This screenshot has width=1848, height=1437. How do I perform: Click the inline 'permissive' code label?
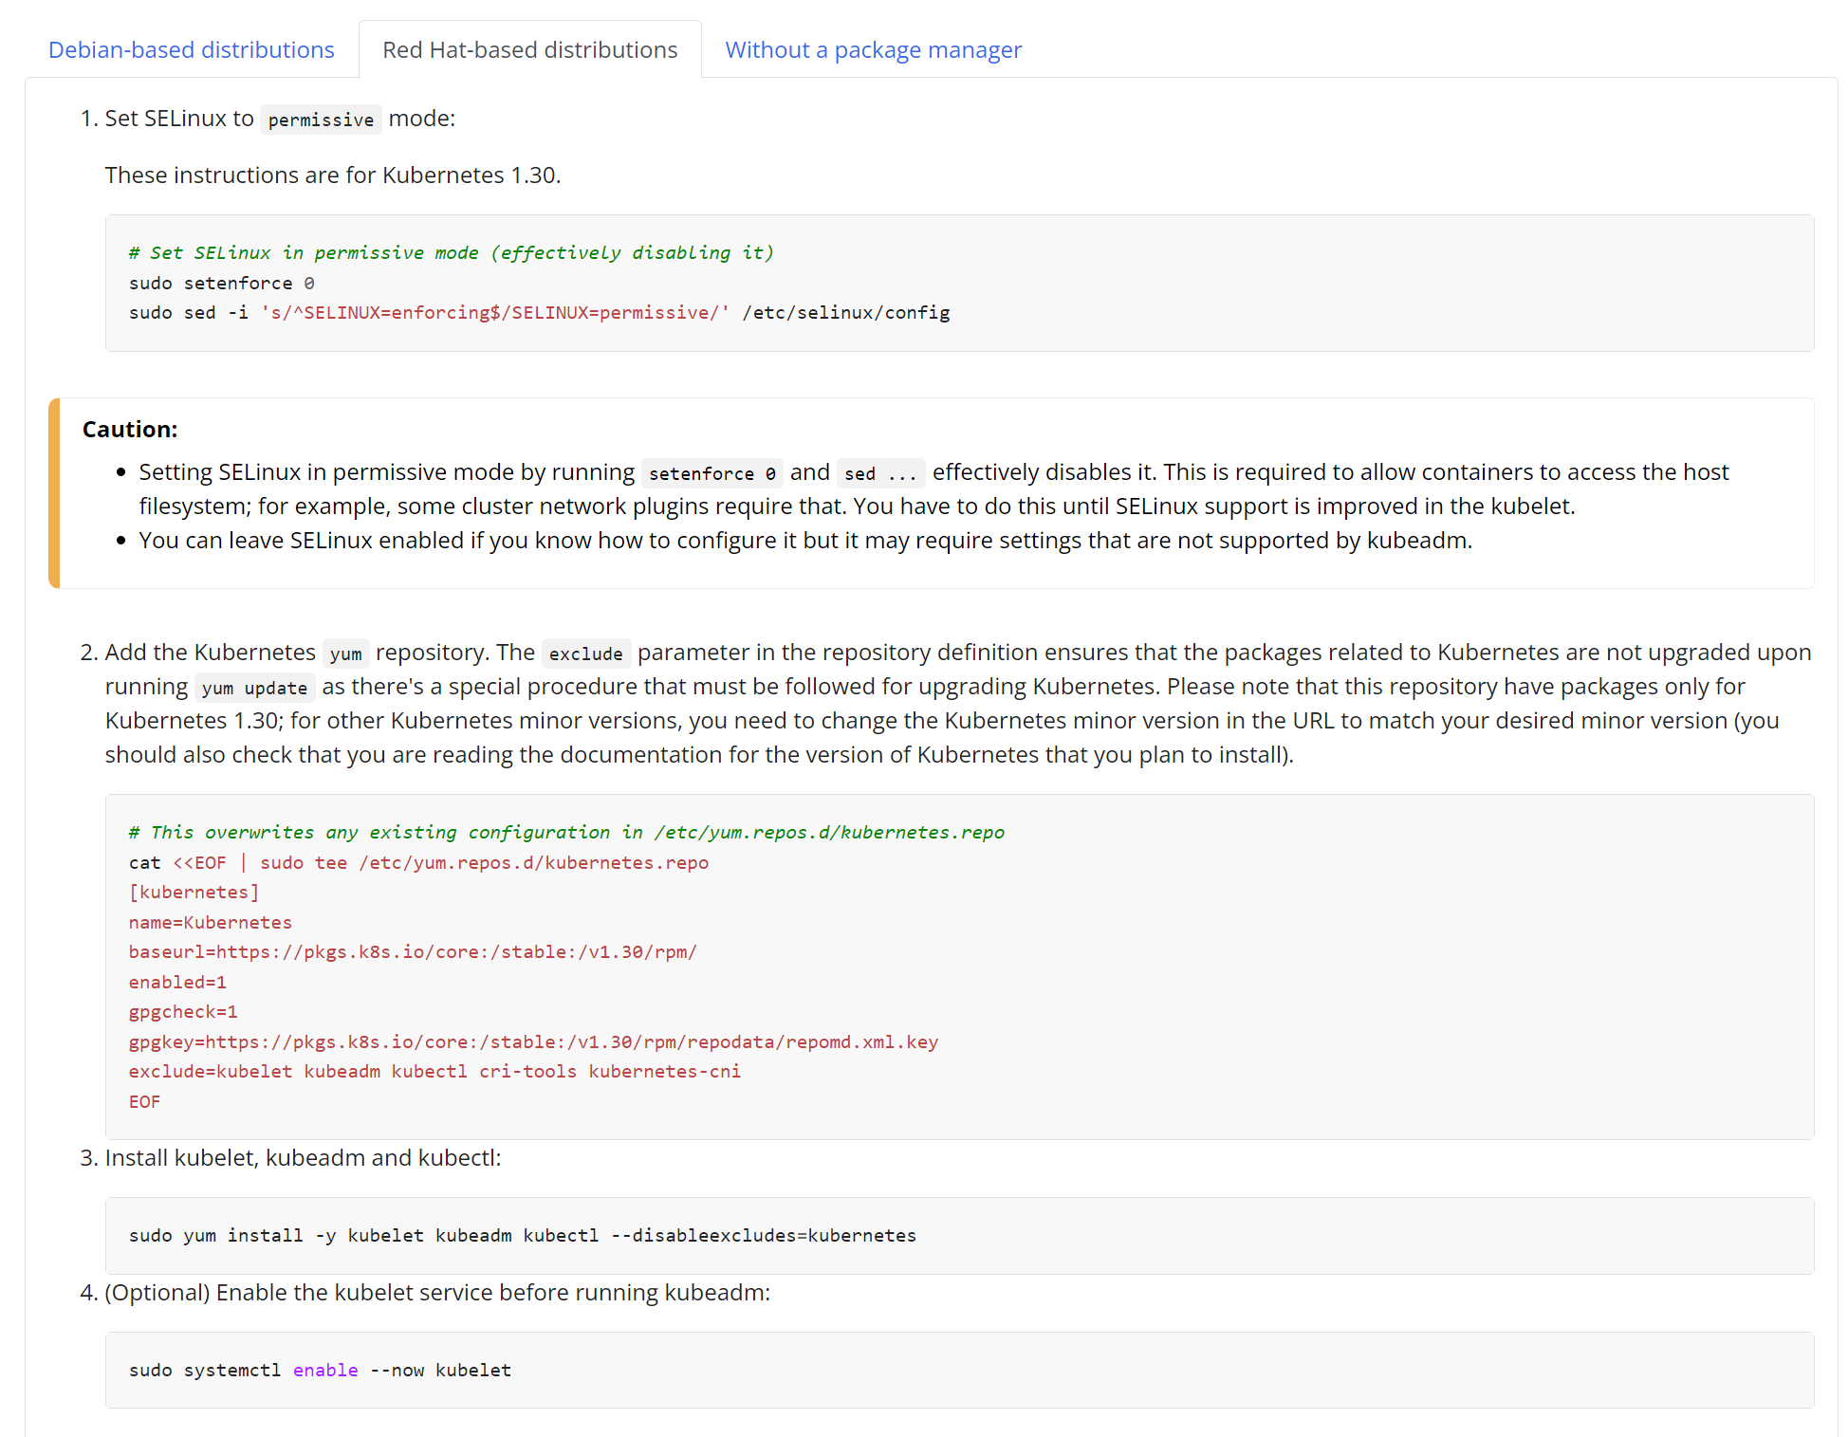321,120
